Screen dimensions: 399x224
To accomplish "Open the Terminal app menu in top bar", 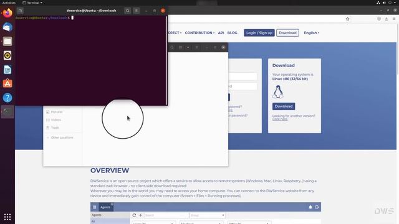I will point(32,2).
